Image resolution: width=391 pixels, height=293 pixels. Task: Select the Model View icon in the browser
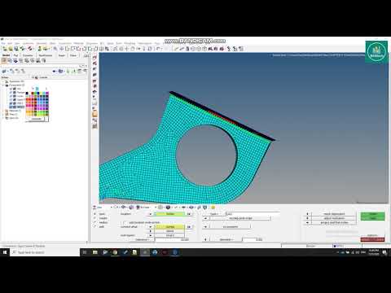pyautogui.click(x=4, y=61)
